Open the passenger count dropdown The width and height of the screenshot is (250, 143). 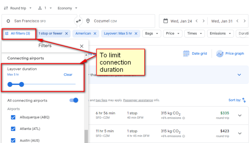(45, 8)
